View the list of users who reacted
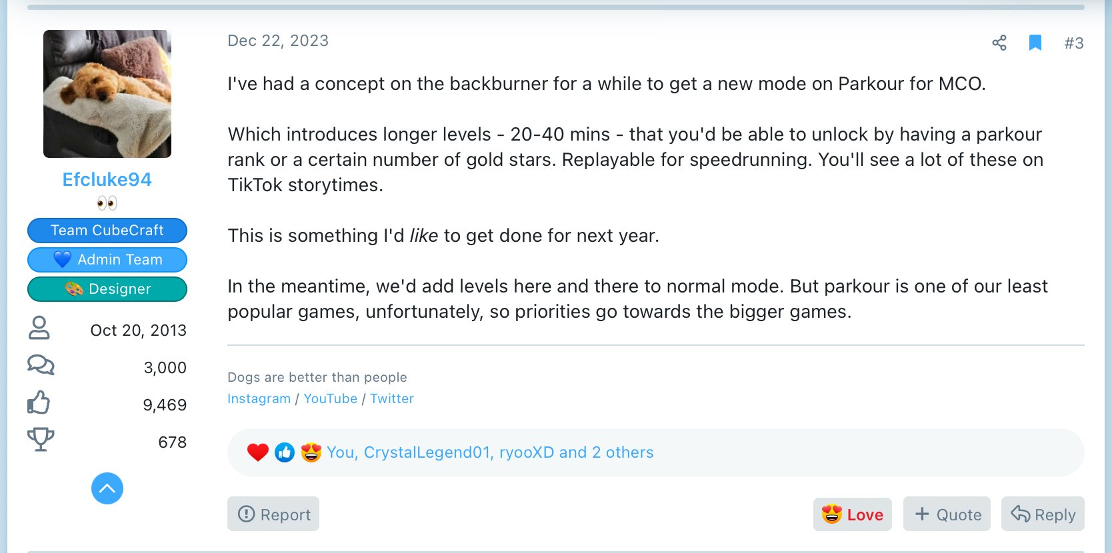 490,453
